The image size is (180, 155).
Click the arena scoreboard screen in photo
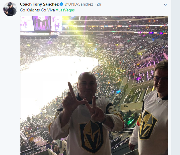click(41, 23)
